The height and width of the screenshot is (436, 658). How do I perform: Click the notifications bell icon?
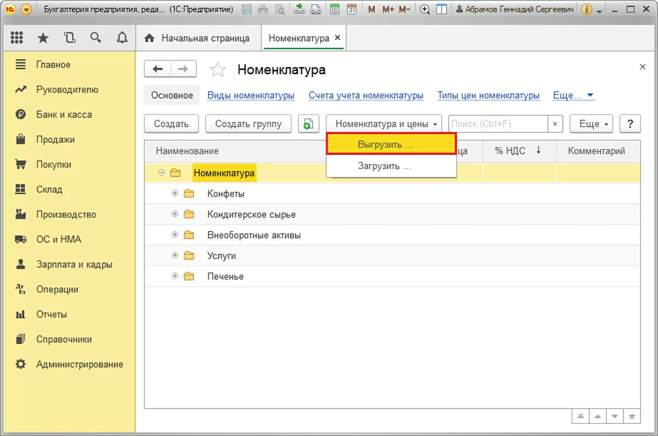(x=122, y=38)
